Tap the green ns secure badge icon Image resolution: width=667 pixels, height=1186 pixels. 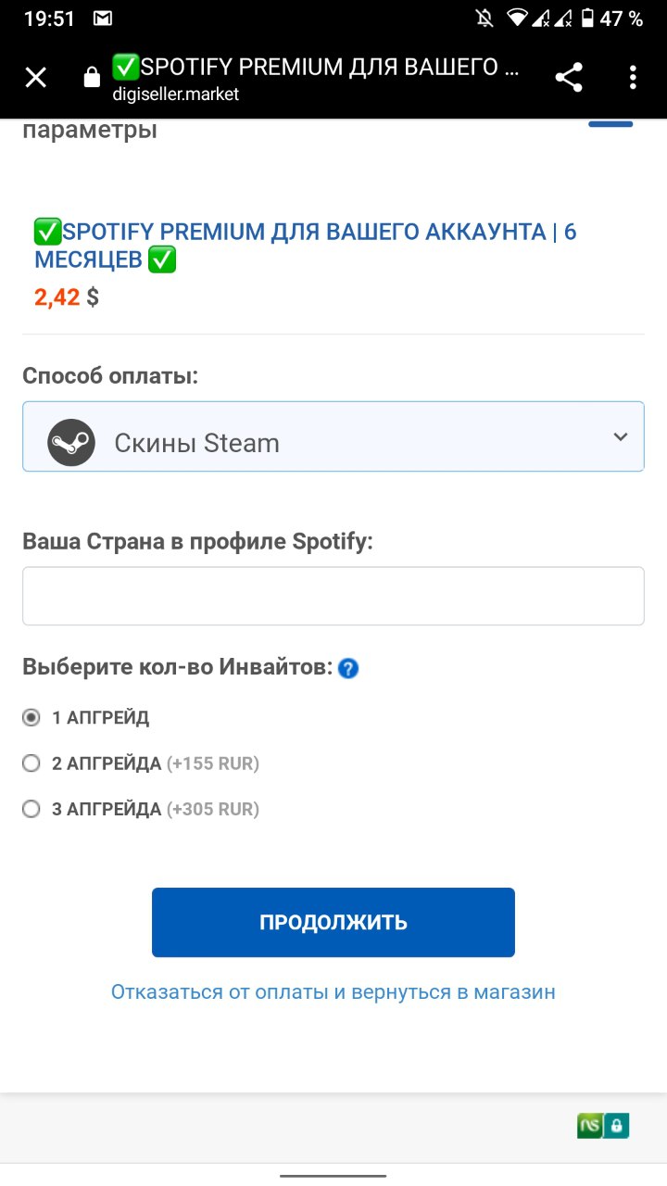pos(603,1126)
